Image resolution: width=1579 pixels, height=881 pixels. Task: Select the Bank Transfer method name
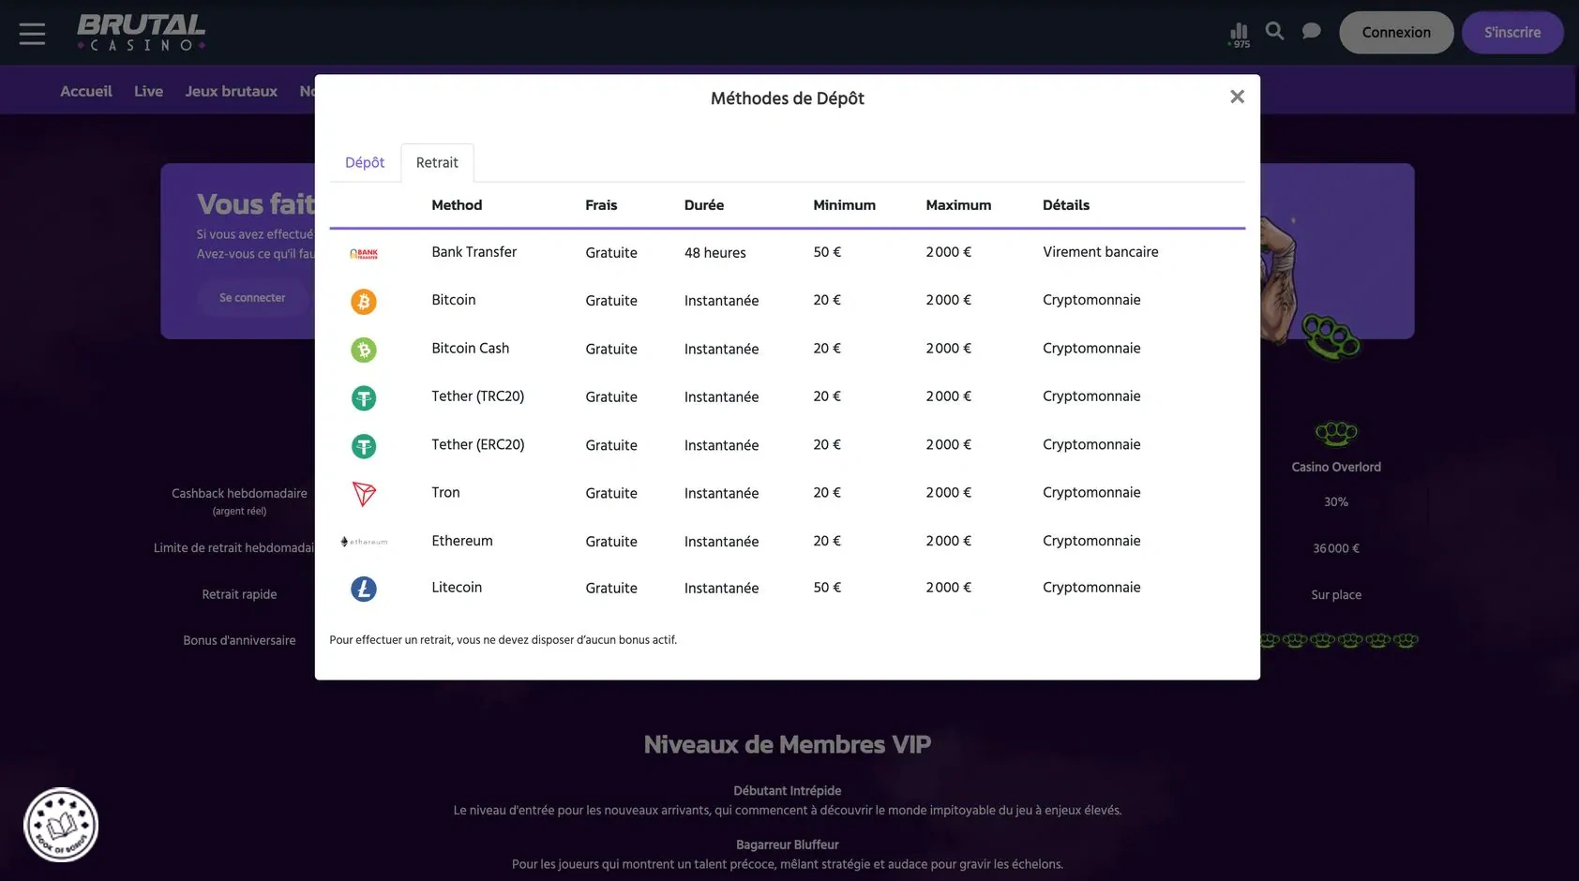click(x=474, y=251)
